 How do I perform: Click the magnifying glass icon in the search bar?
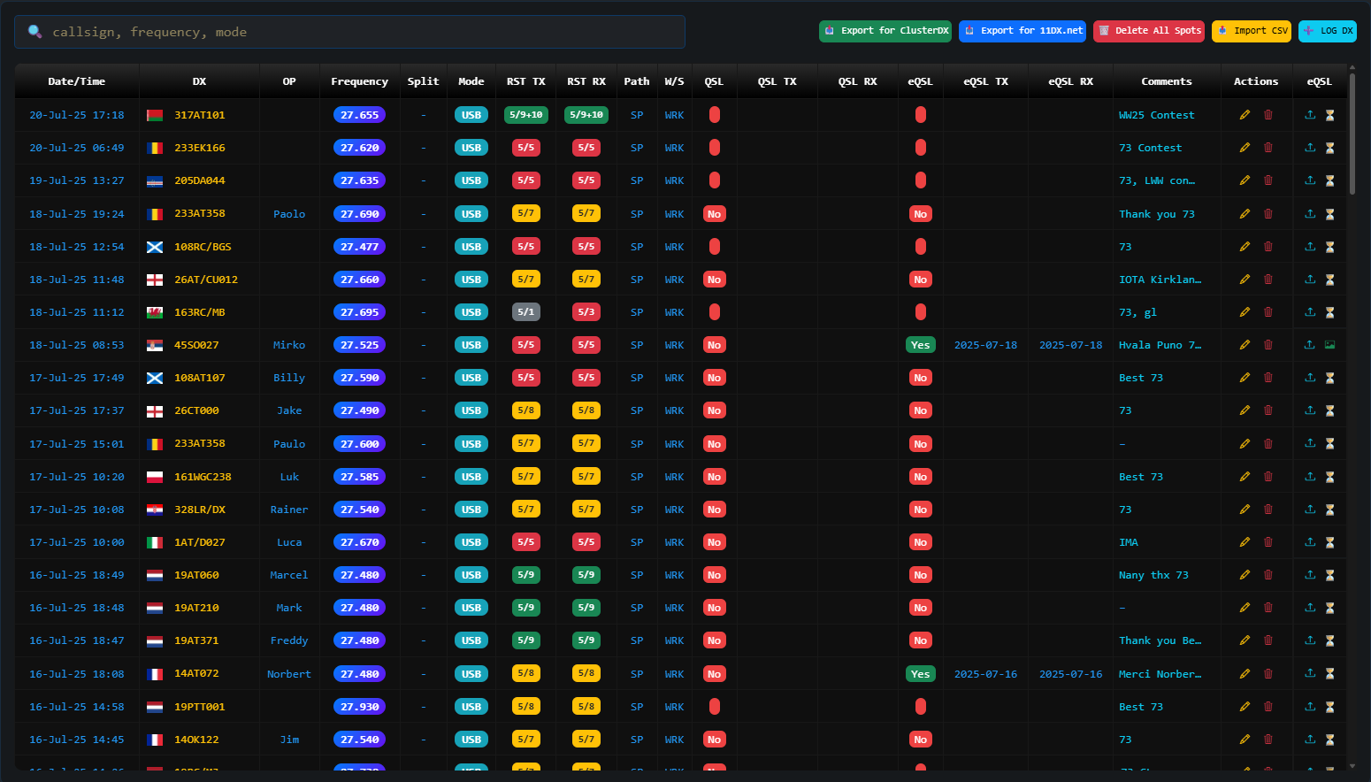pyautogui.click(x=34, y=31)
